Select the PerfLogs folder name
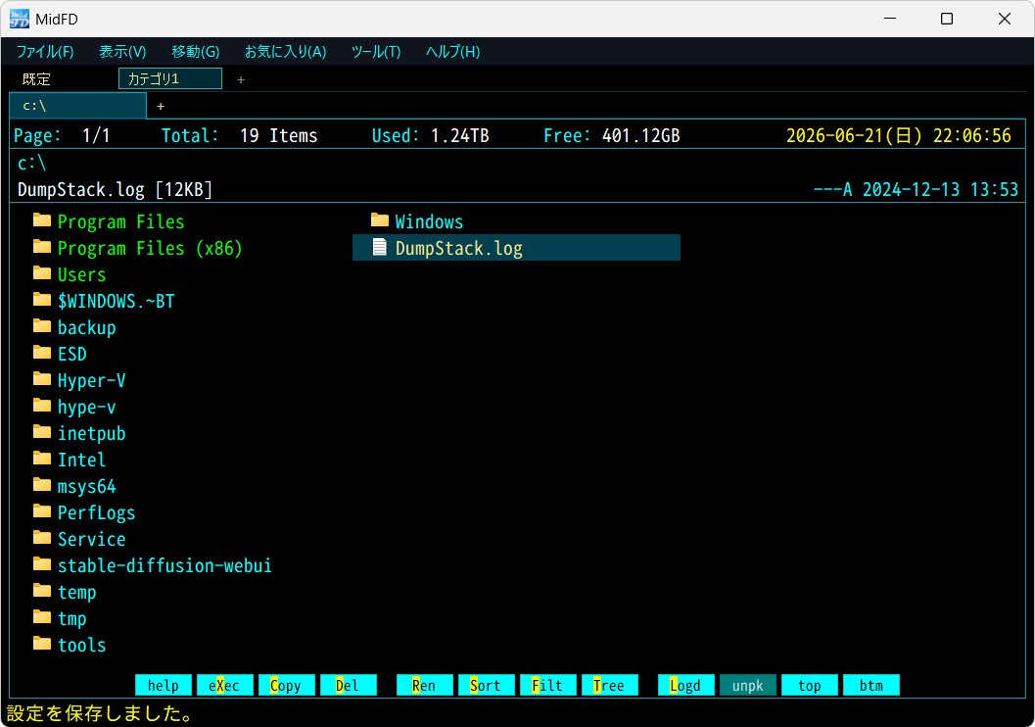 click(x=96, y=513)
